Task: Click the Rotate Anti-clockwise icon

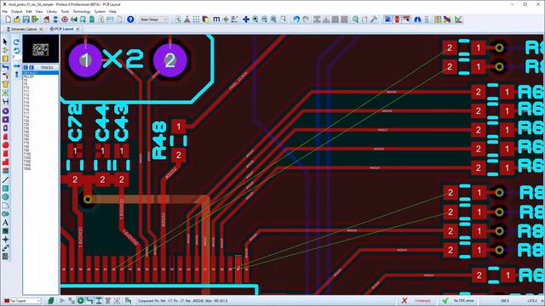Action: (16, 51)
